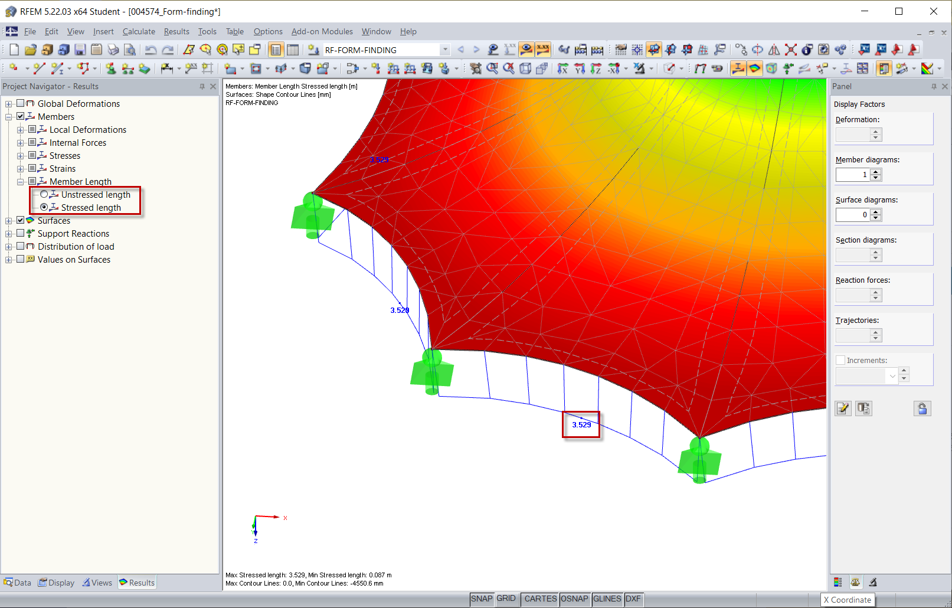This screenshot has width=952, height=608.
Task: Click the Table display toolbar icon
Action: [x=293, y=50]
